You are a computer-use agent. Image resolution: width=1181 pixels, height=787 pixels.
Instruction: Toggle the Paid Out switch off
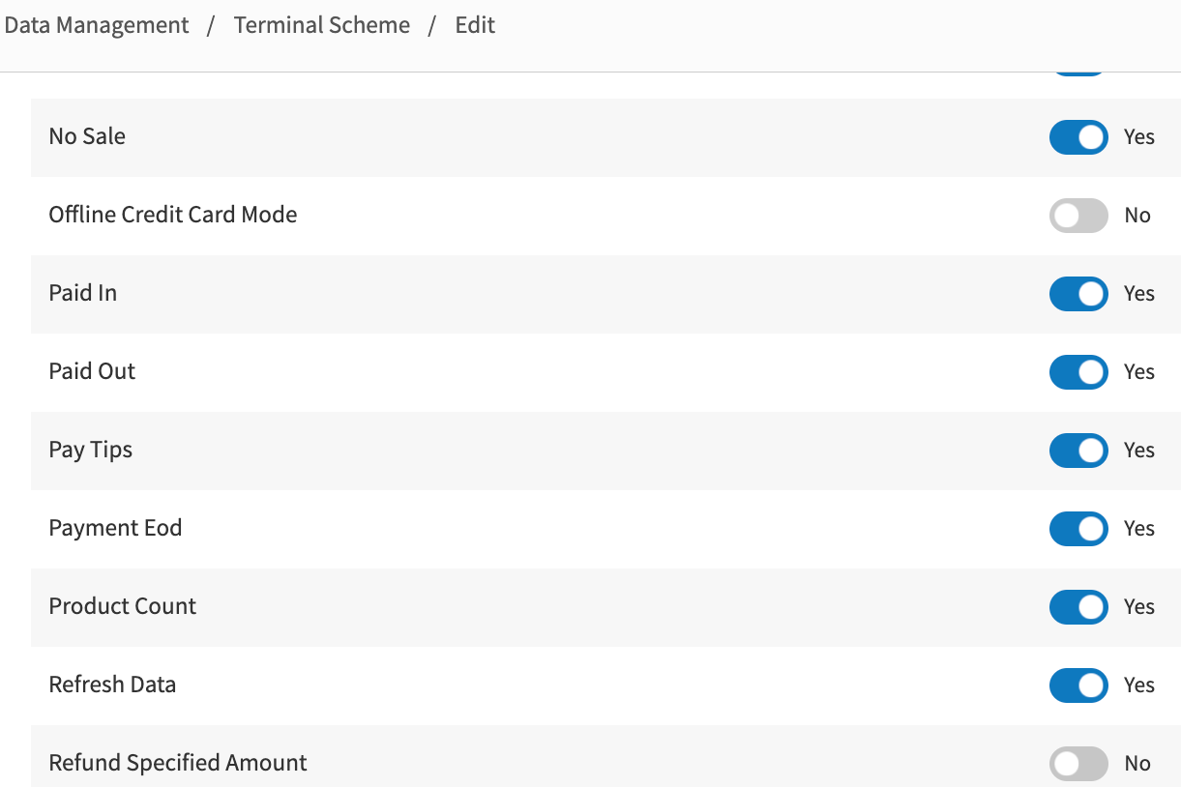click(x=1078, y=372)
